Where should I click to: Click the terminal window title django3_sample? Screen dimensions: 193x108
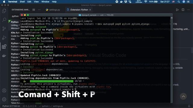[x=96, y=15]
